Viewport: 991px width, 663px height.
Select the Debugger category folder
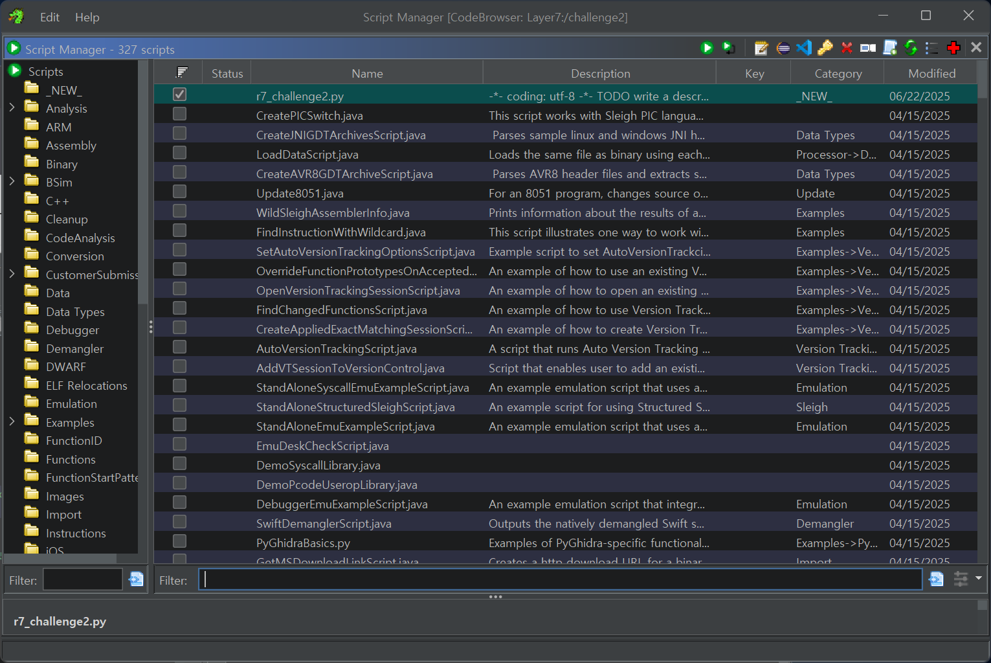tap(62, 329)
